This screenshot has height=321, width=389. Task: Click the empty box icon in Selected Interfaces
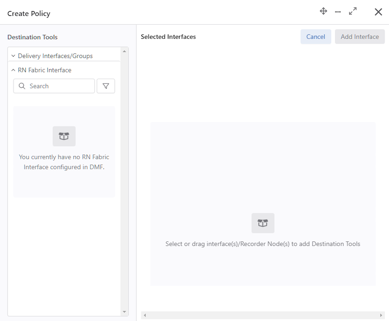coord(263,223)
